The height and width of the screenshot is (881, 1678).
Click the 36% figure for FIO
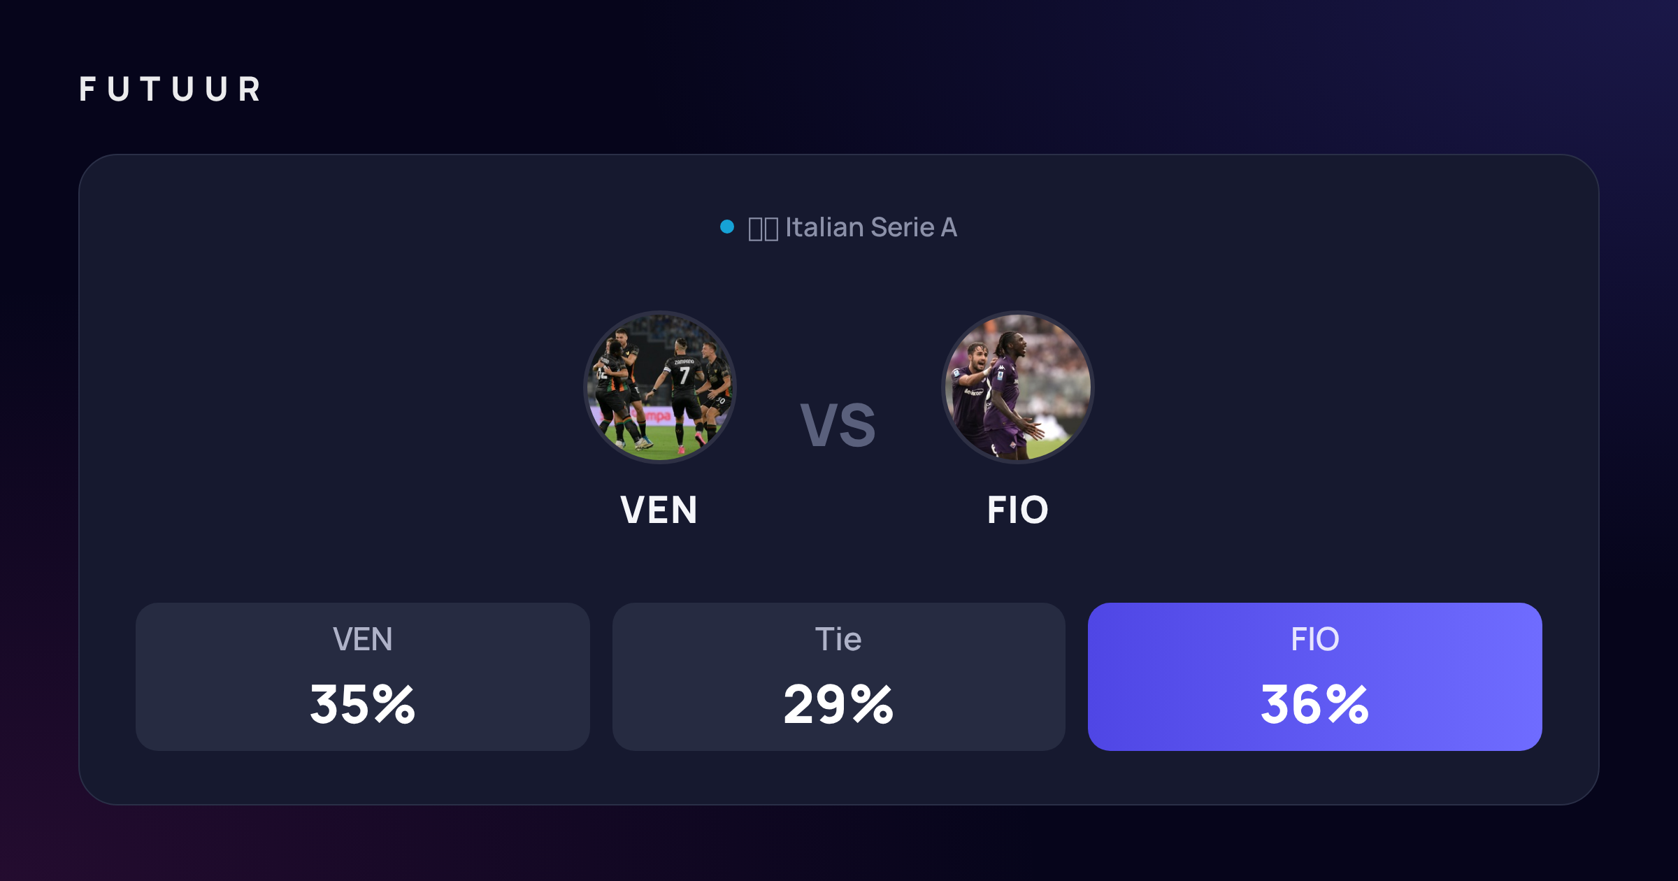(1314, 704)
